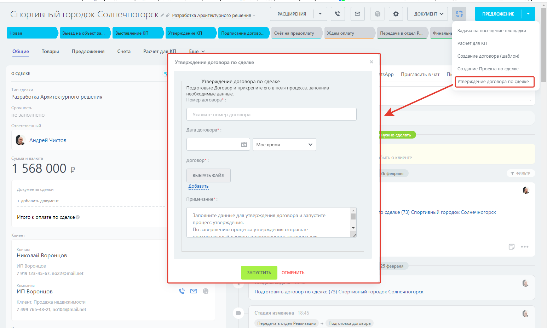Open the Предложения tab

pos(88,51)
